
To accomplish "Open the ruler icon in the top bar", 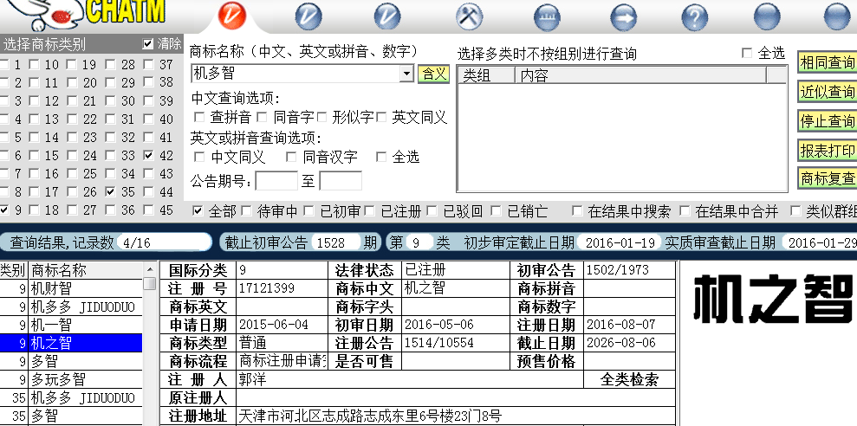I will coord(547,17).
